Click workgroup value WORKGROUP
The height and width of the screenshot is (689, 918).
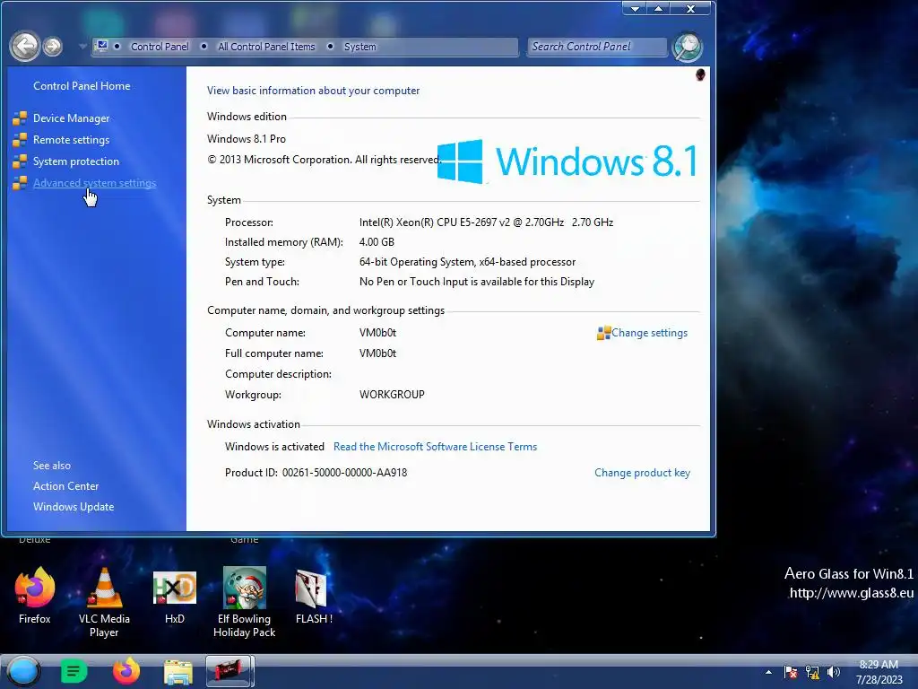[392, 395]
